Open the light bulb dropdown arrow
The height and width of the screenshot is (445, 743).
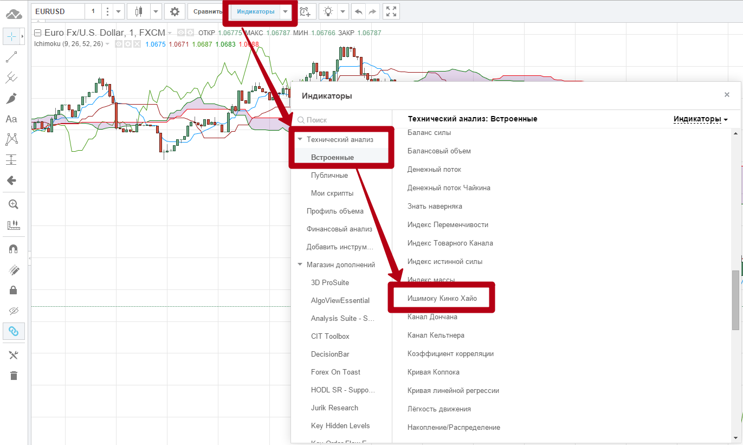(343, 11)
